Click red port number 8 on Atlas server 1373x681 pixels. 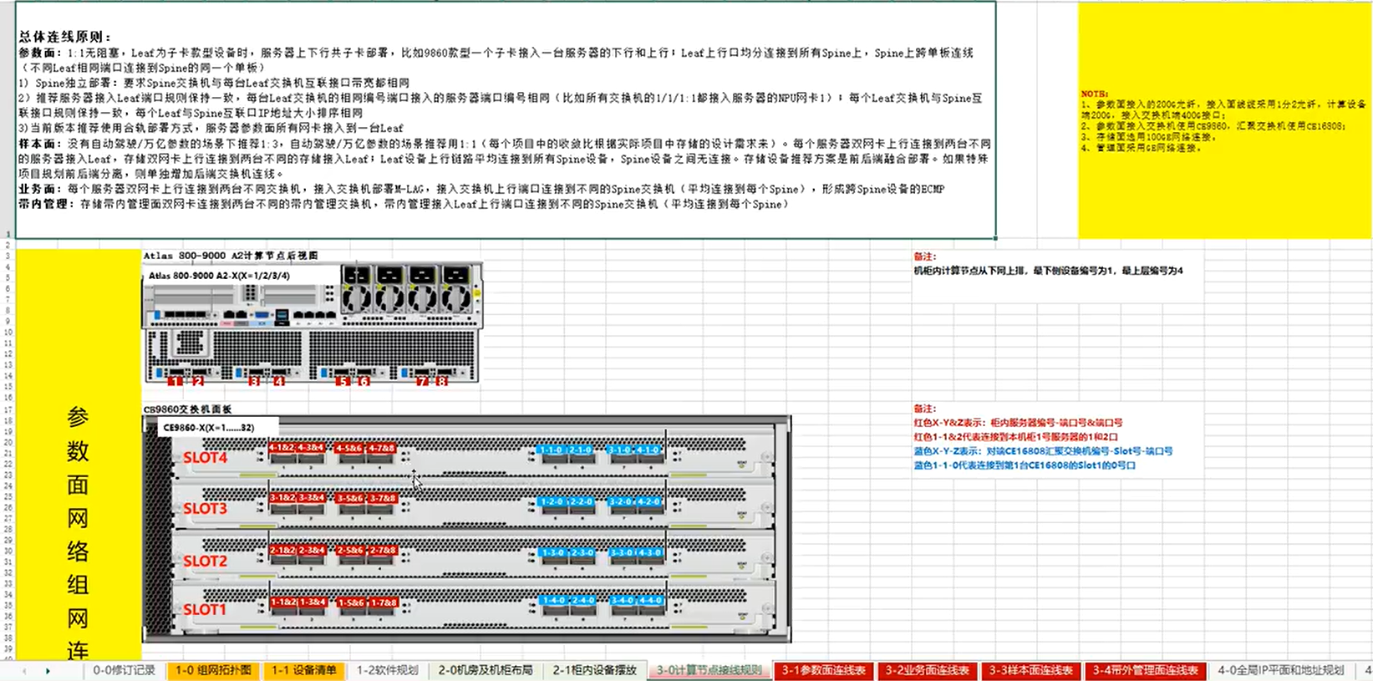[x=442, y=381]
